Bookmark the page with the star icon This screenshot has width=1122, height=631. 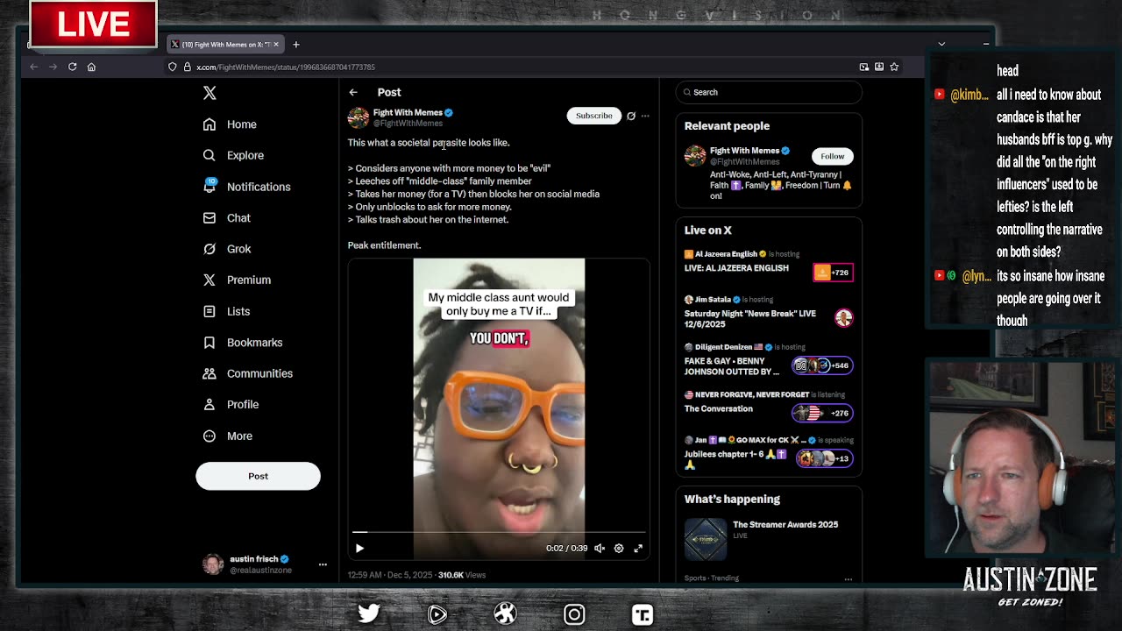pyautogui.click(x=894, y=67)
